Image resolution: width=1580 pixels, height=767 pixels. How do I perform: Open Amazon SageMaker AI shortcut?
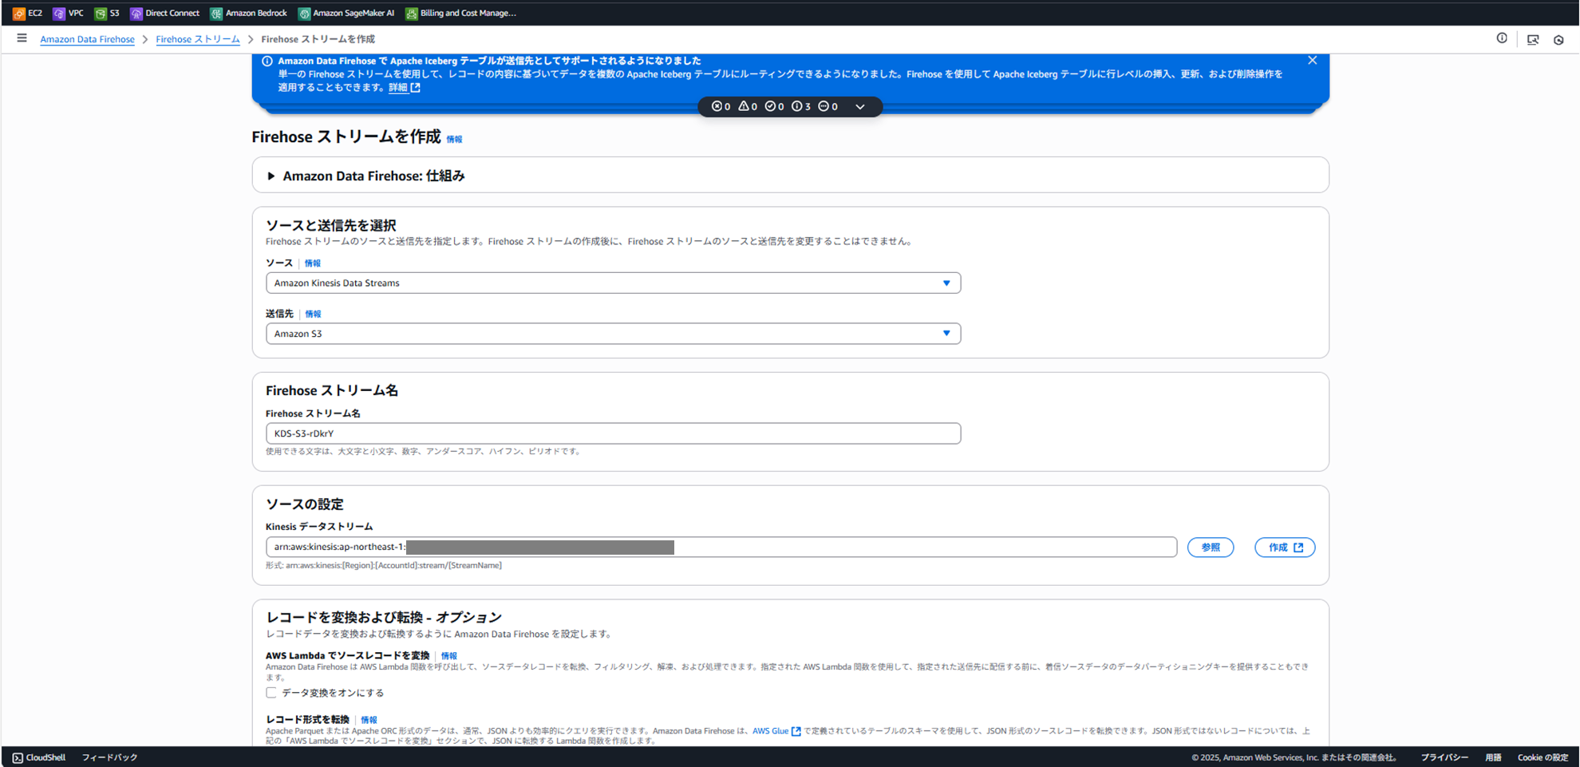(x=346, y=13)
